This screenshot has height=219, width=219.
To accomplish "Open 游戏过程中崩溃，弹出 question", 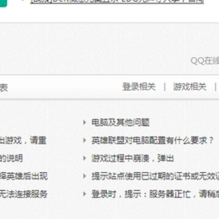I will click(133, 158).
